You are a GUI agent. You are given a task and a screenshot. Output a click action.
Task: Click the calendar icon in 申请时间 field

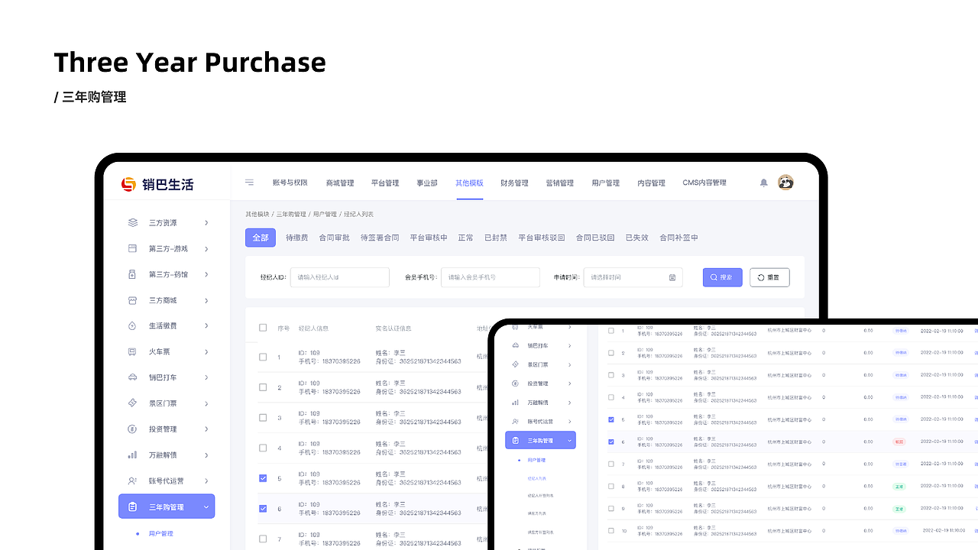(672, 278)
